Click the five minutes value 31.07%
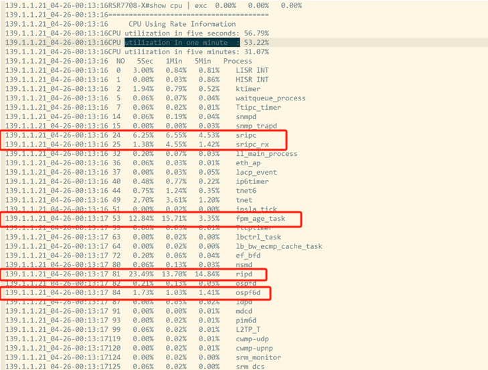Image resolution: width=488 pixels, height=370 pixels. click(242, 52)
